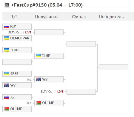The image size is (134, 117).
Task: Click the Полуфинал column header
Action: pos(47,17)
